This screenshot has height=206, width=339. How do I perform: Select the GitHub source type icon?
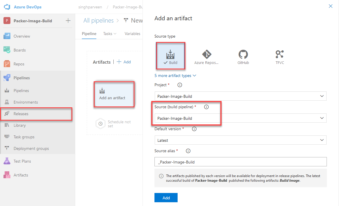tap(243, 57)
